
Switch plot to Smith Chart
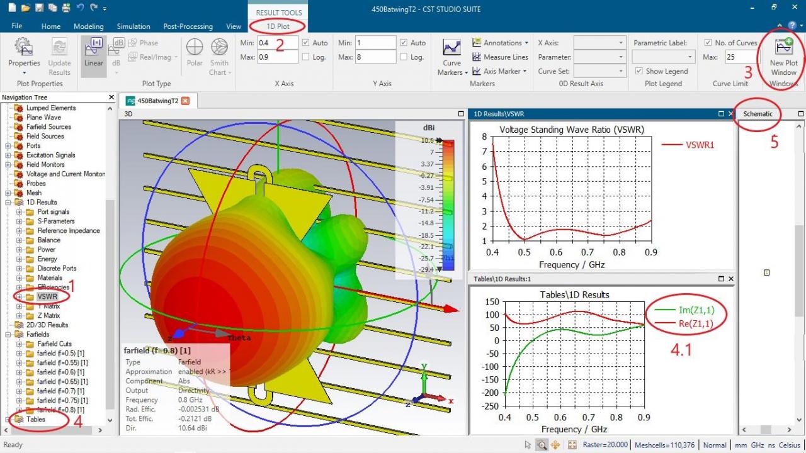pyautogui.click(x=219, y=55)
